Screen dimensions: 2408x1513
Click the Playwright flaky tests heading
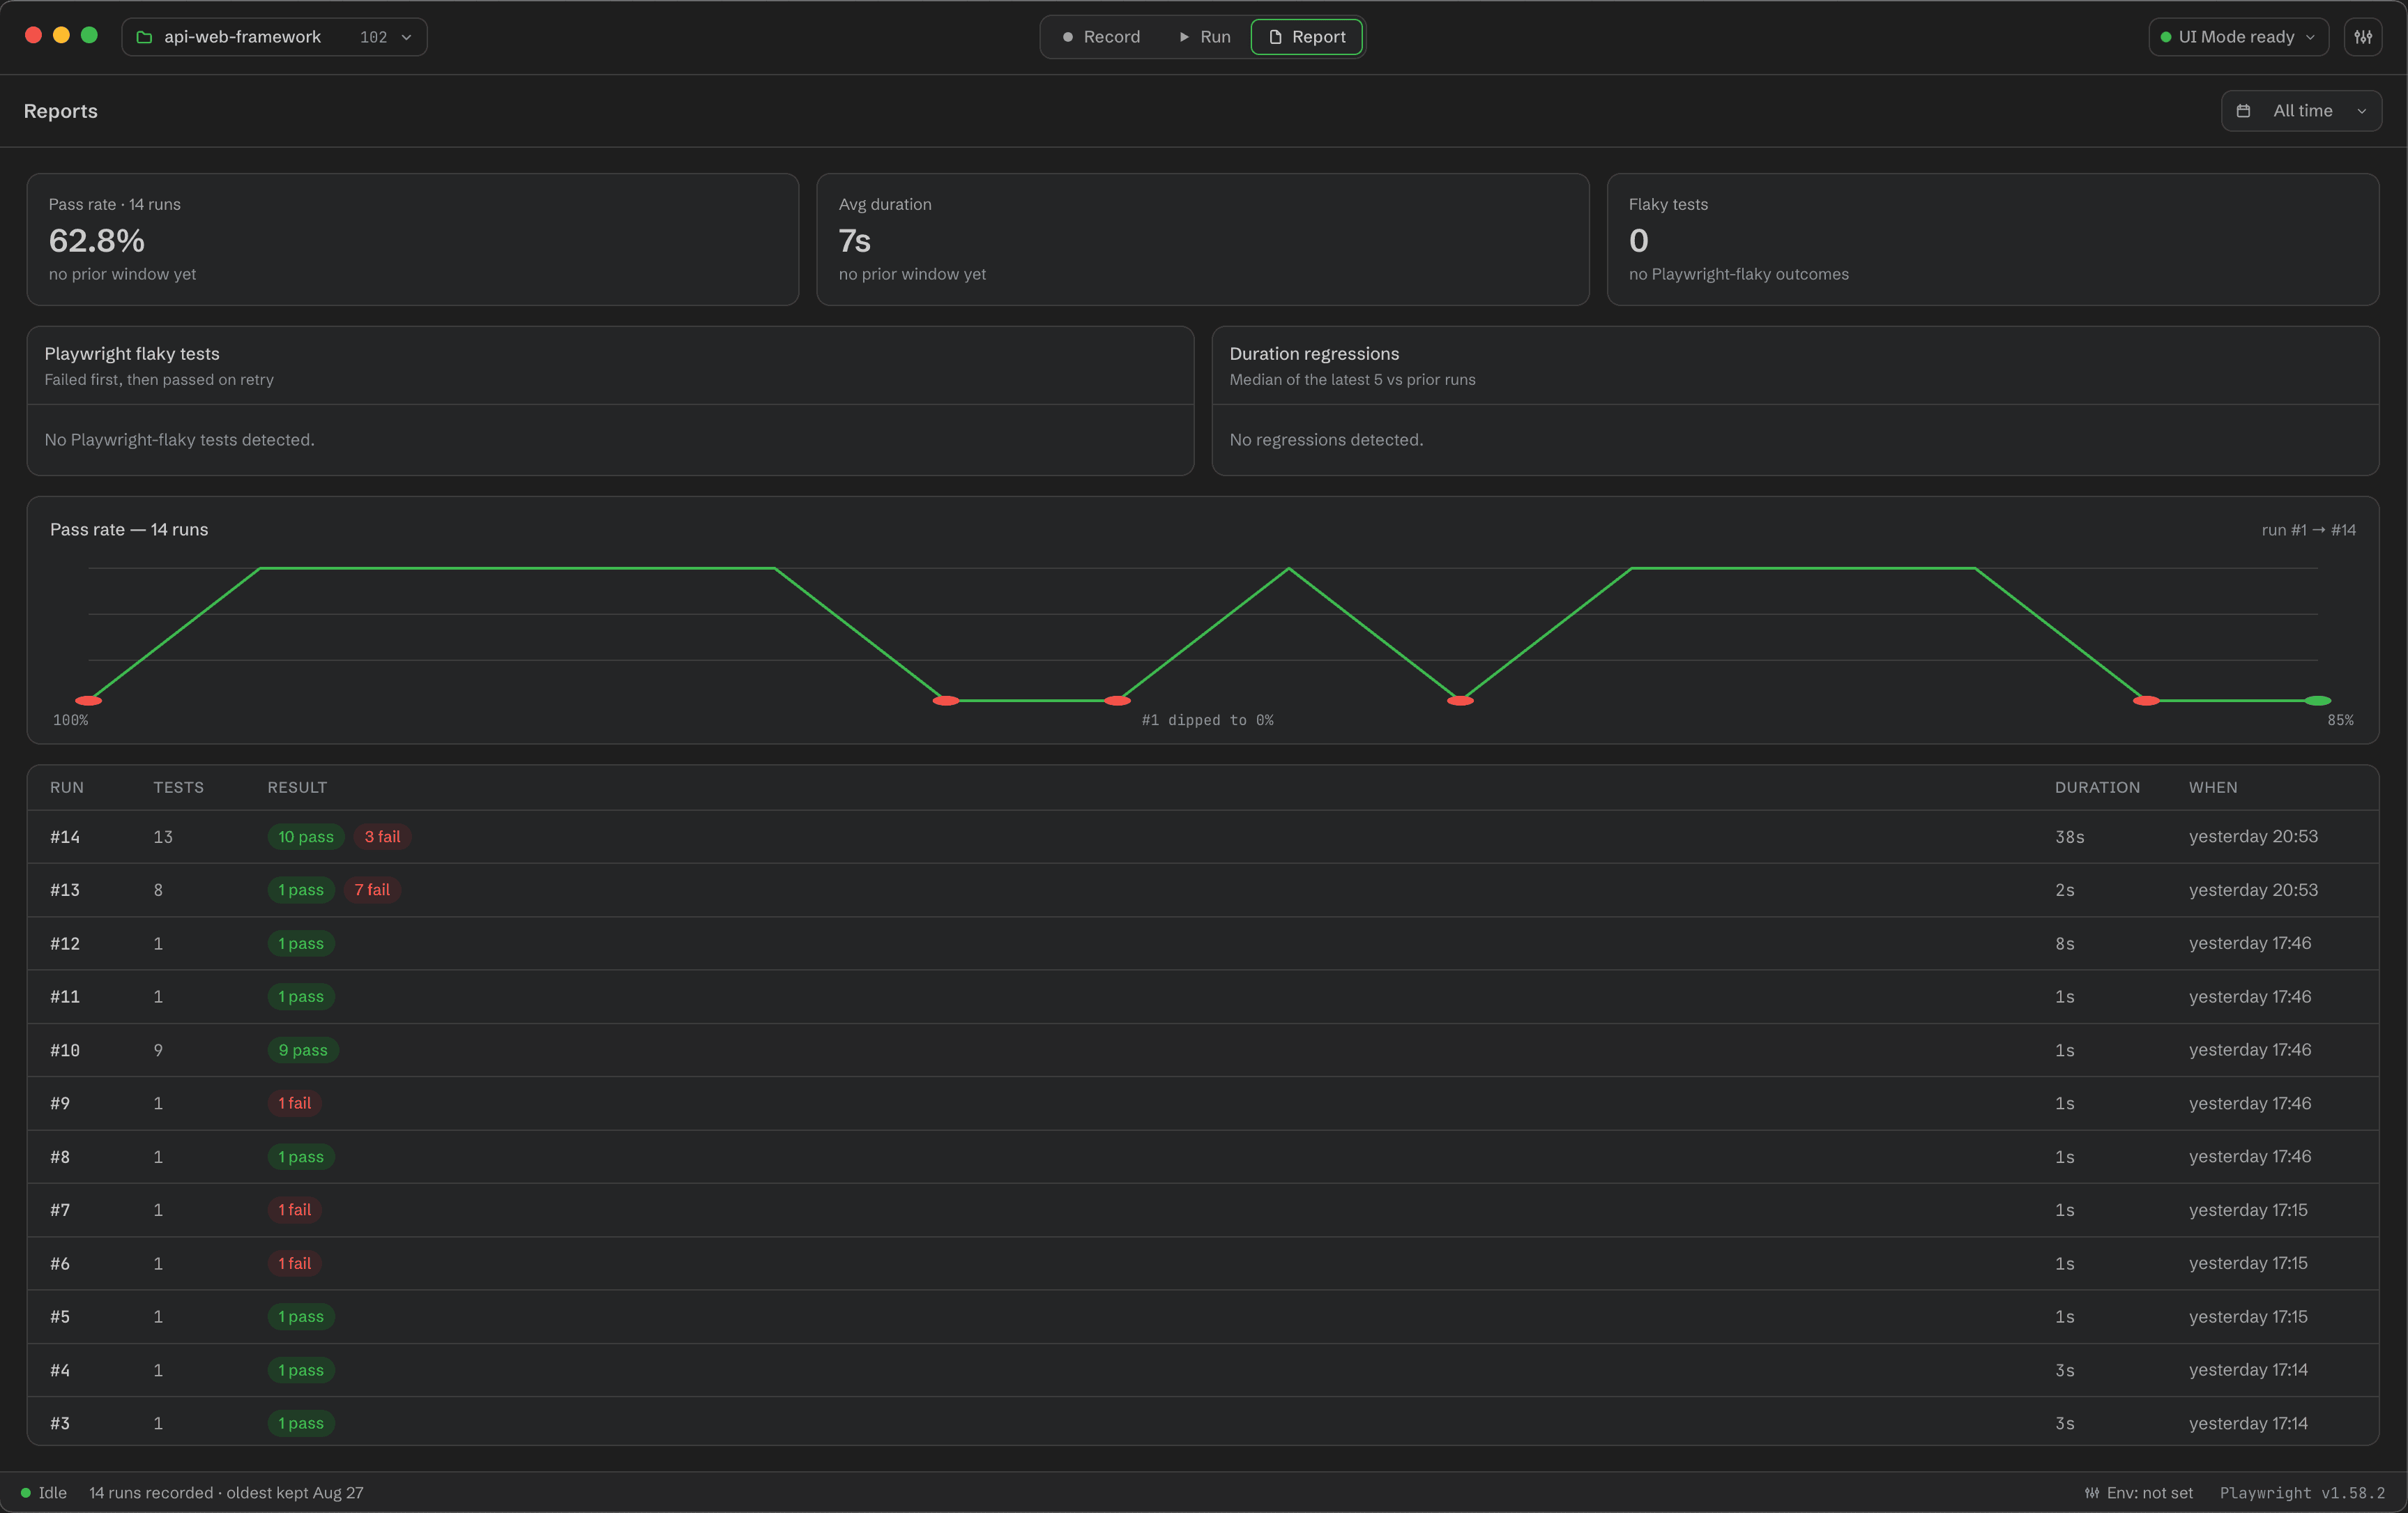(132, 354)
